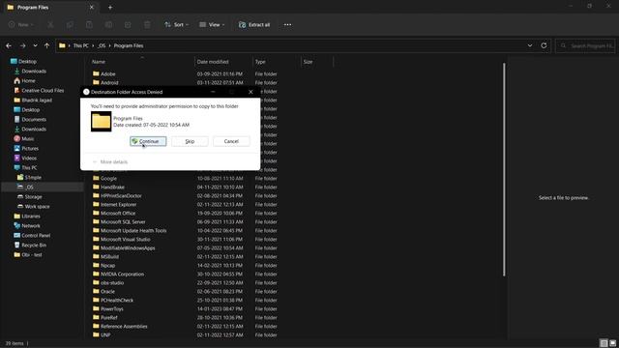Select the Adobe folder
Image resolution: width=619 pixels, height=348 pixels.
click(x=107, y=73)
